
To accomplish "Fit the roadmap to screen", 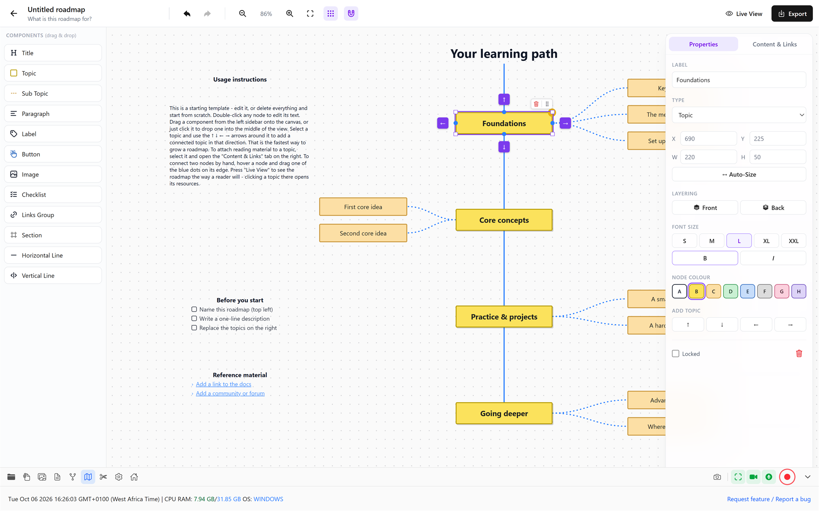I will tap(310, 13).
